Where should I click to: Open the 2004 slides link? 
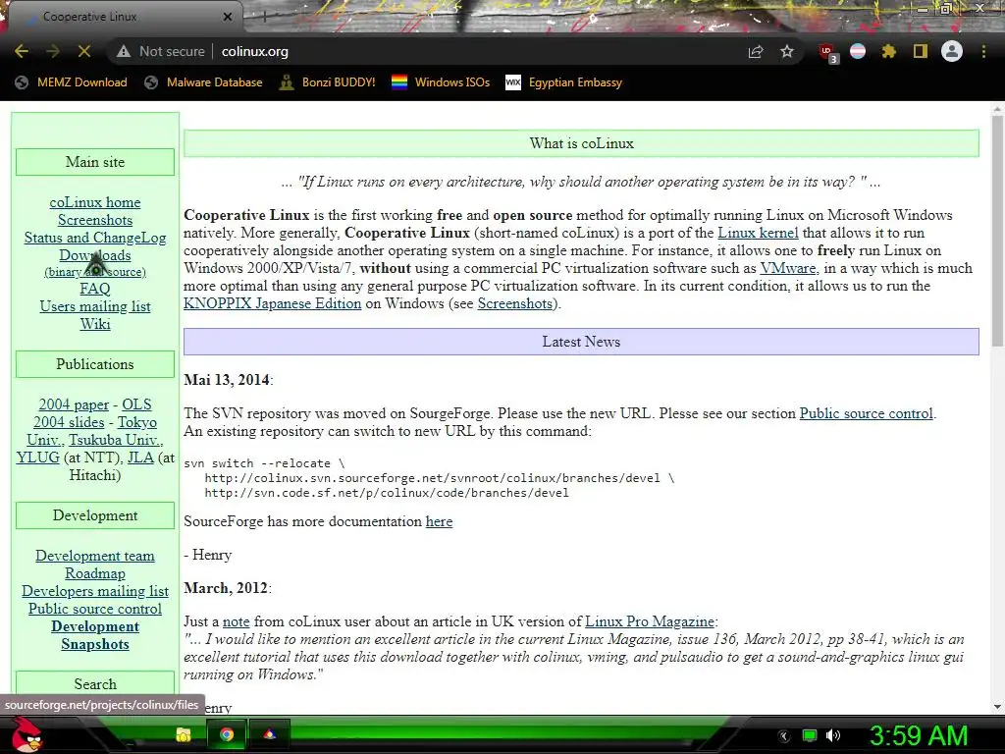[x=69, y=422]
